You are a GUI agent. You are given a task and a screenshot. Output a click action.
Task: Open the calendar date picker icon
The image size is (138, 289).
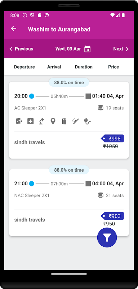88,49
